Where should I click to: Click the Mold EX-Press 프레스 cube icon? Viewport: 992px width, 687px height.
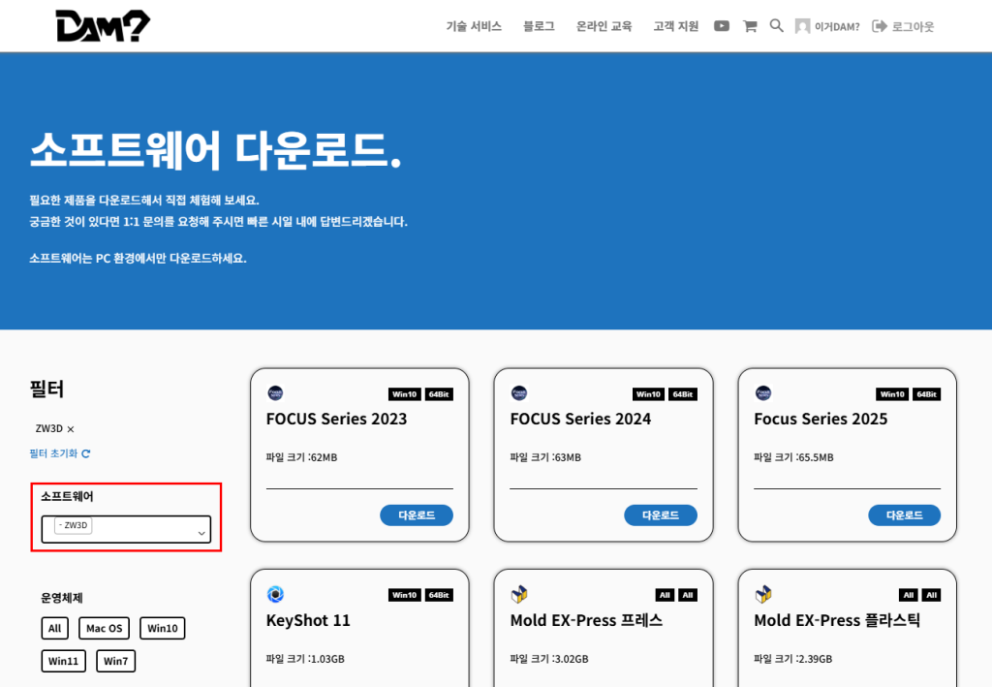[521, 595]
